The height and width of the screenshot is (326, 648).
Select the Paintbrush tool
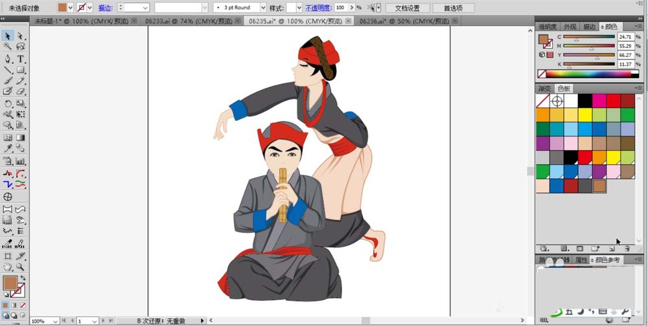point(8,81)
